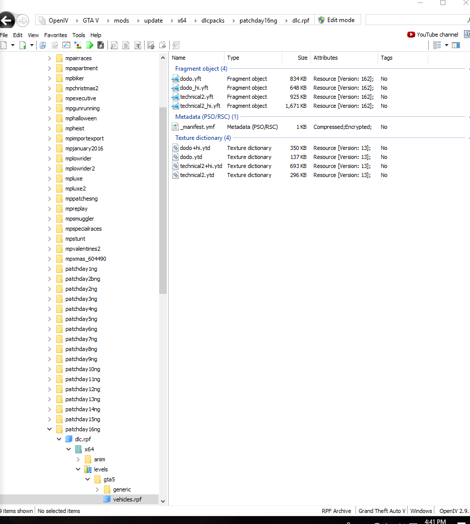
Task: Click the dark document shortcut toolbar icon
Action: click(x=100, y=45)
